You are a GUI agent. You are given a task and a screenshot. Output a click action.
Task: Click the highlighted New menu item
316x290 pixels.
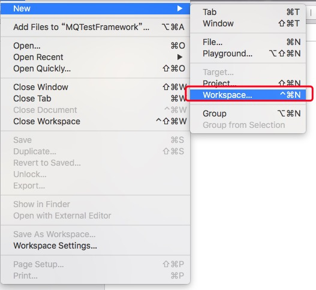tap(95, 8)
